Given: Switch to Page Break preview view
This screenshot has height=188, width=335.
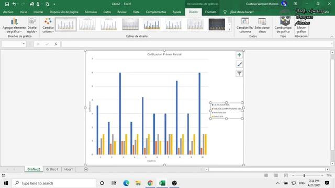Looking at the screenshot, I should coord(286,175).
